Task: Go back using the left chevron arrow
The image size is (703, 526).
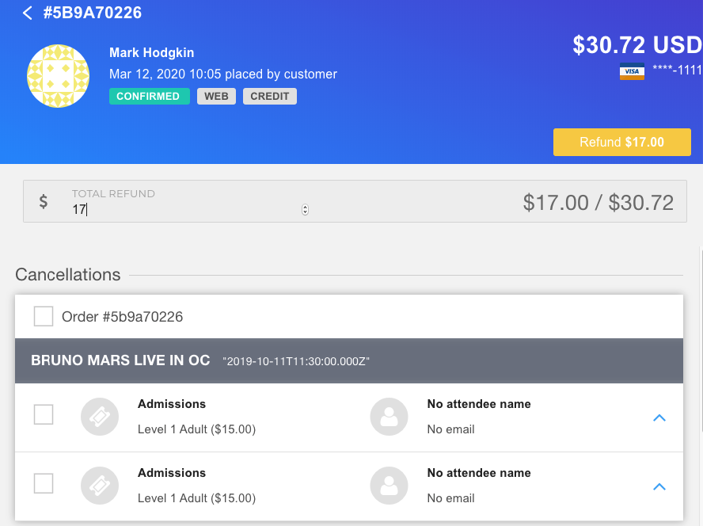Action: click(28, 13)
